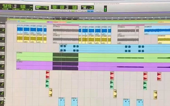Select the second light-blue clip on bottom track

pos(74,102)
